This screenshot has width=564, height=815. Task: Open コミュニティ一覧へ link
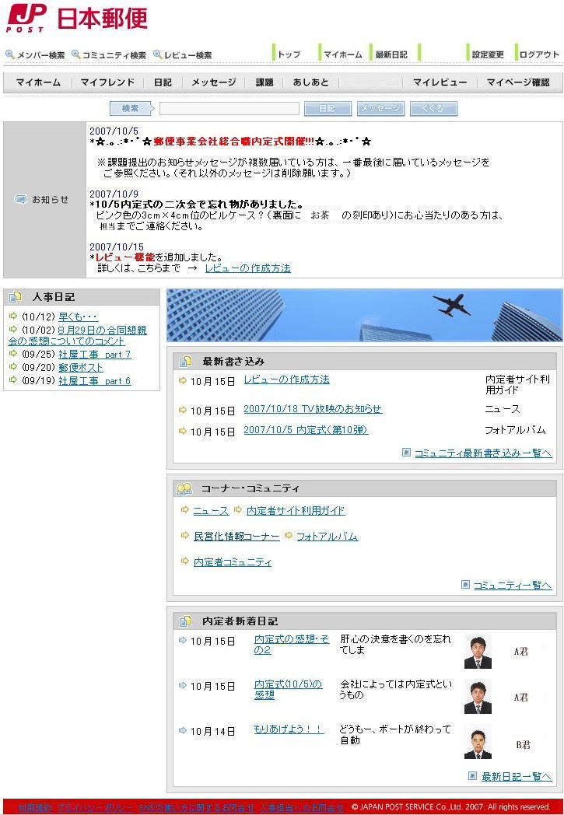coord(513,586)
